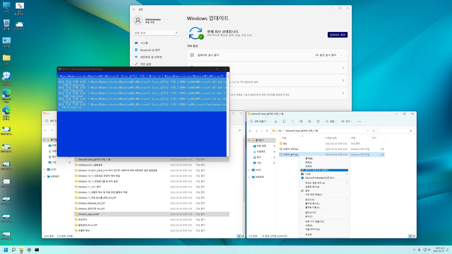Click the Rename icon in Microsoft Store folder toolbar
The width and height of the screenshot is (452, 254).
click(x=301, y=121)
